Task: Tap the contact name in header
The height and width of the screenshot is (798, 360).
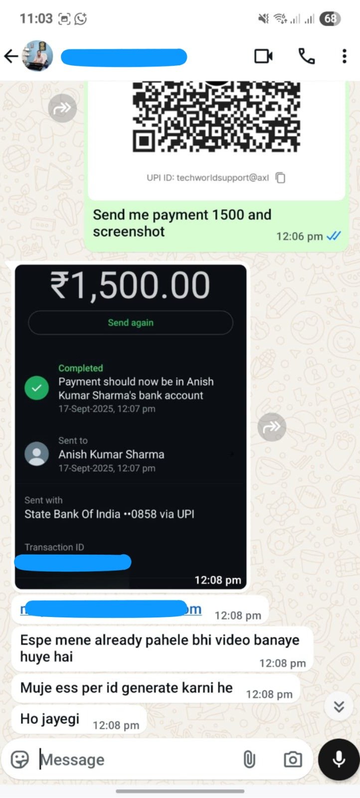Action: point(124,57)
